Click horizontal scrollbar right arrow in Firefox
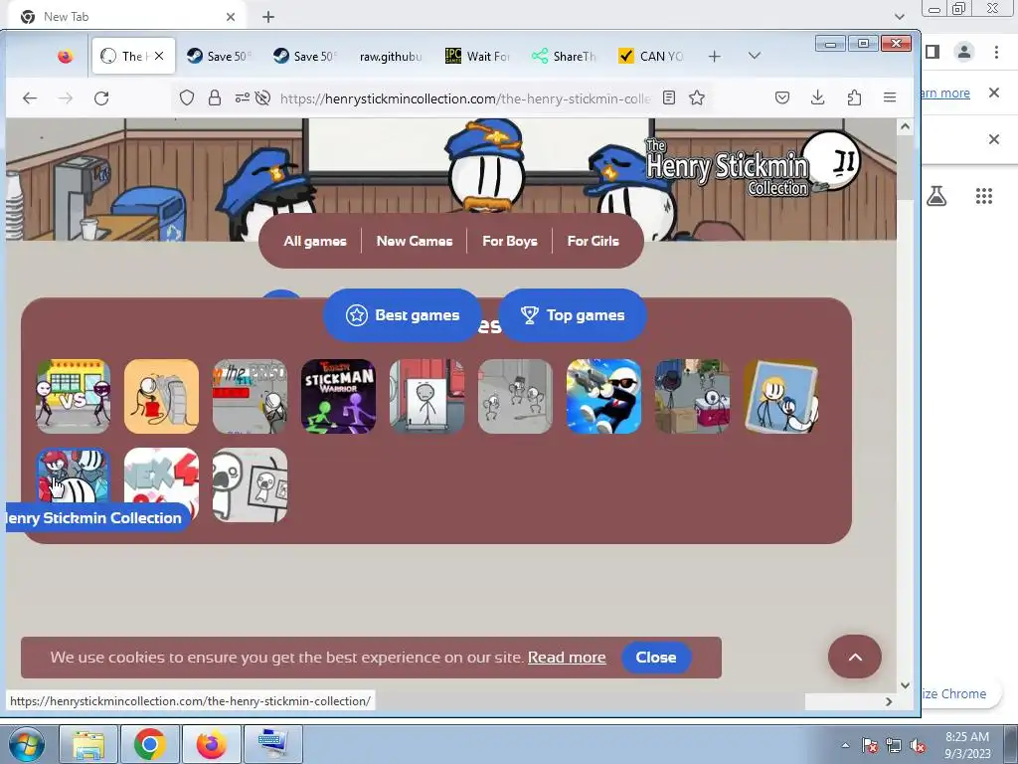 889,701
